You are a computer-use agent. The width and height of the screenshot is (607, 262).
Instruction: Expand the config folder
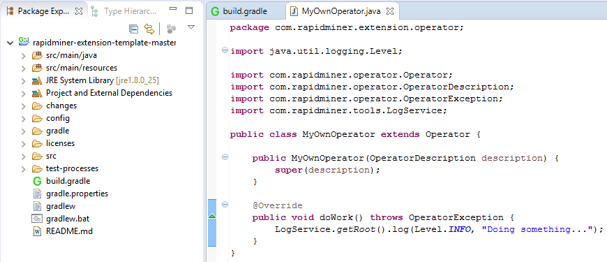point(23,119)
